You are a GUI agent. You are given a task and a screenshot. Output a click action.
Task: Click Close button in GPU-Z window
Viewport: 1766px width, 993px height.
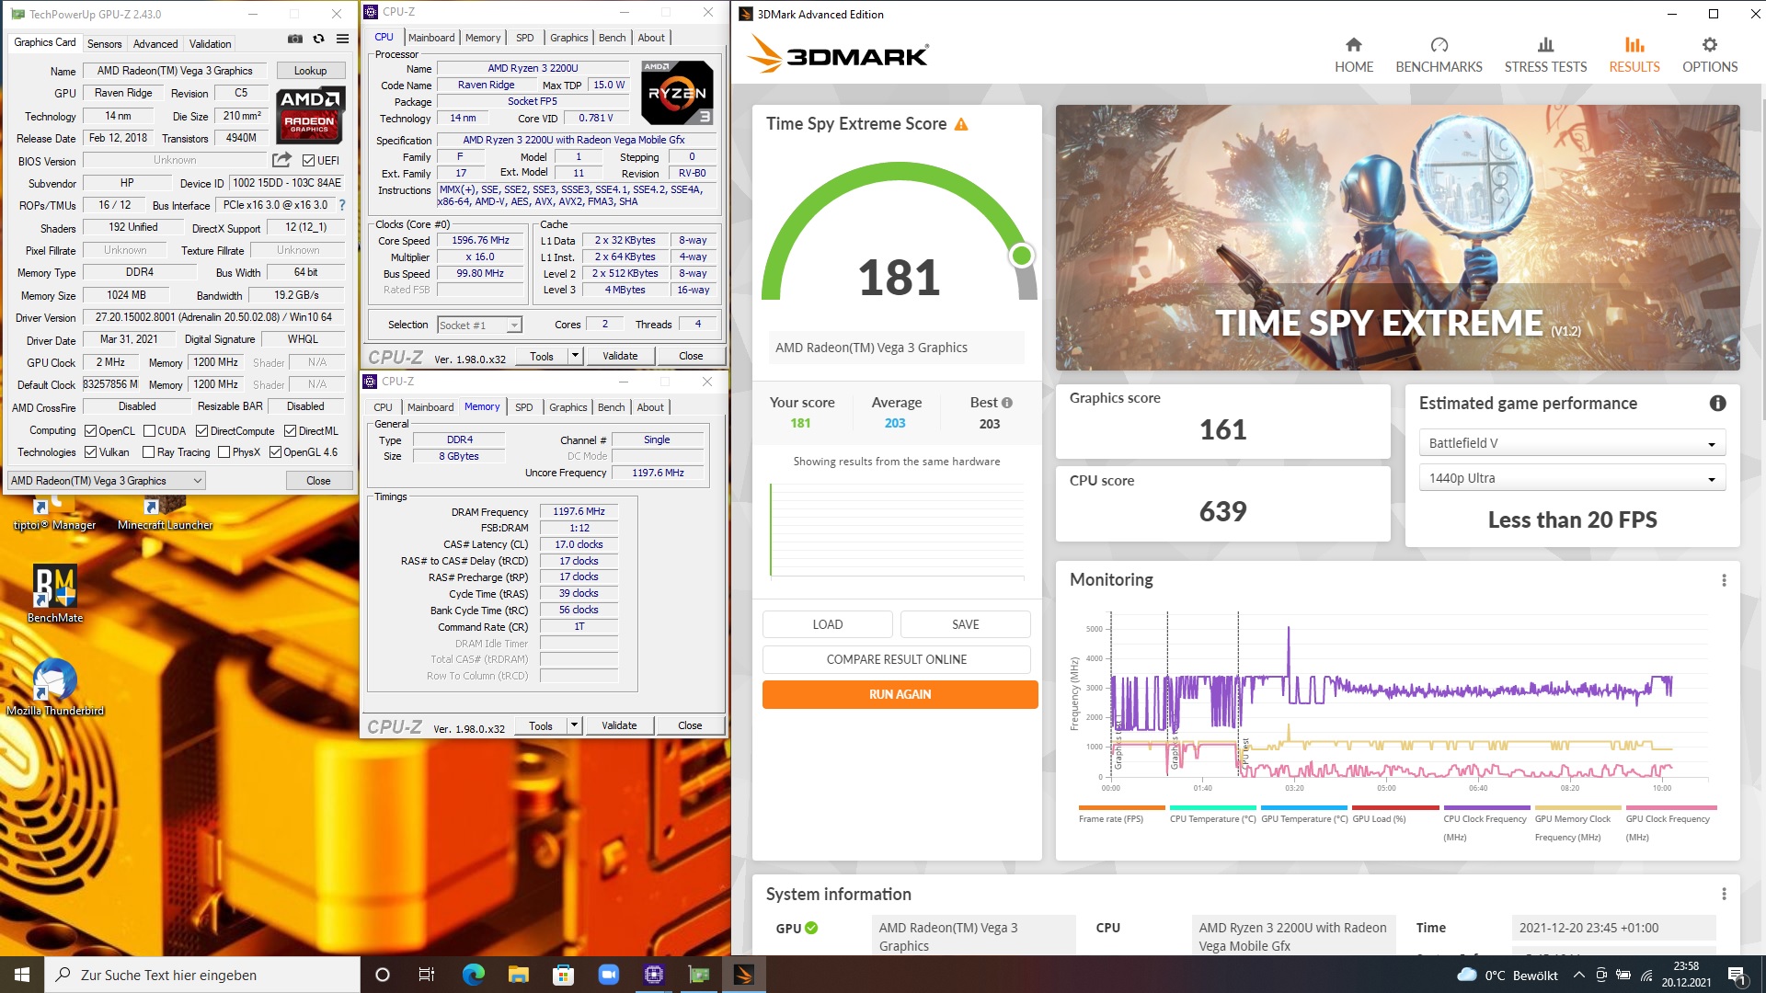coord(318,481)
